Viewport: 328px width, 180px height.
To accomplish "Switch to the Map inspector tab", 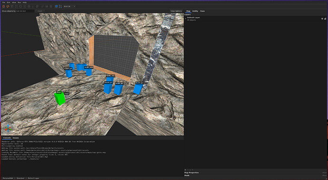I will pos(188,11).
